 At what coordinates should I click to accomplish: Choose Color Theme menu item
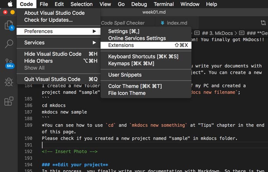tap(146, 86)
